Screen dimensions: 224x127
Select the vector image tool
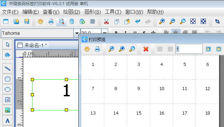[8, 100]
